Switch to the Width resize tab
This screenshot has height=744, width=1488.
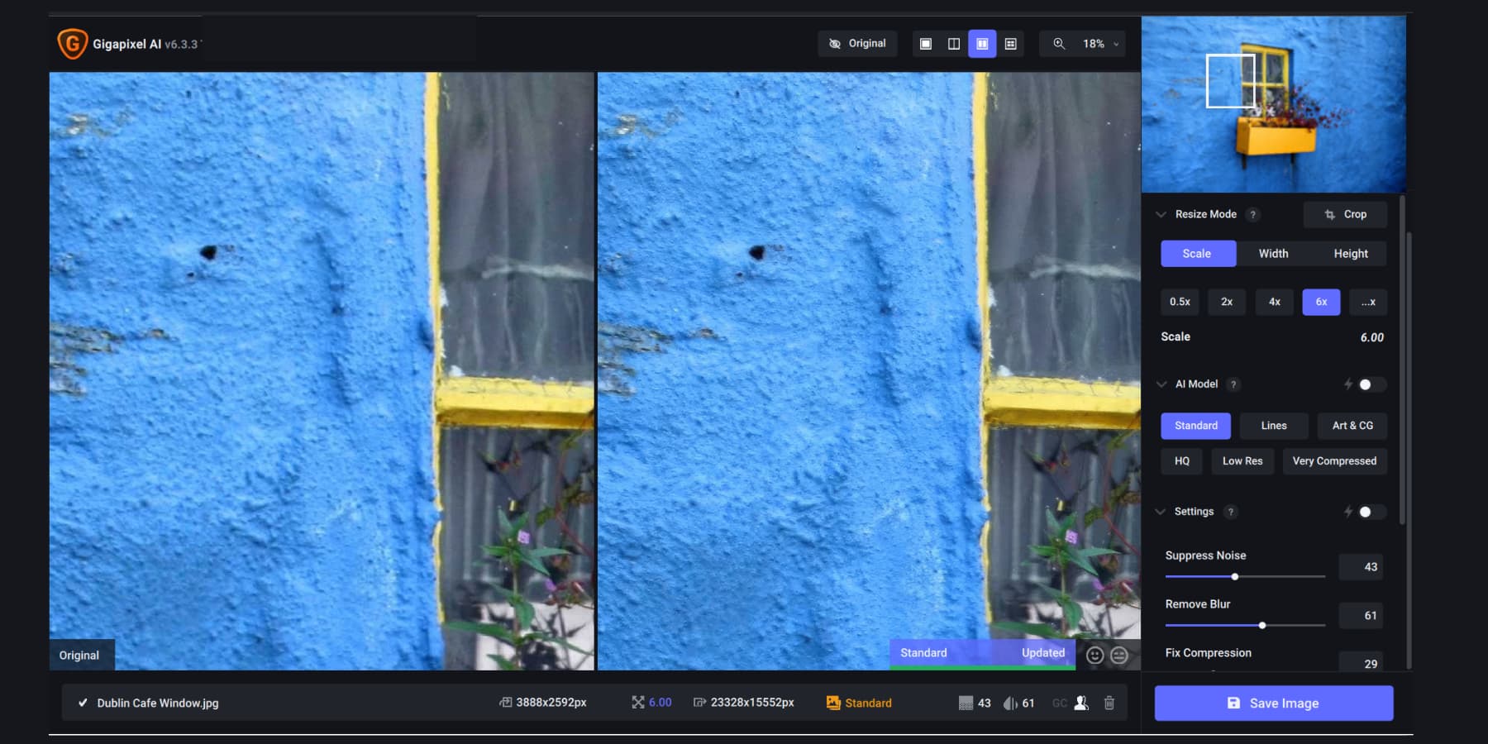[x=1272, y=254]
